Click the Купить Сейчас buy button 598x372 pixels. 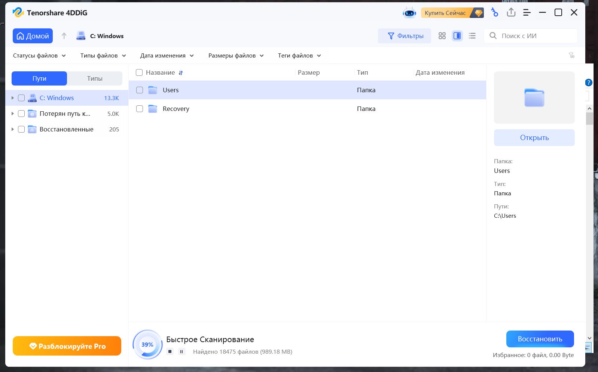tap(452, 13)
